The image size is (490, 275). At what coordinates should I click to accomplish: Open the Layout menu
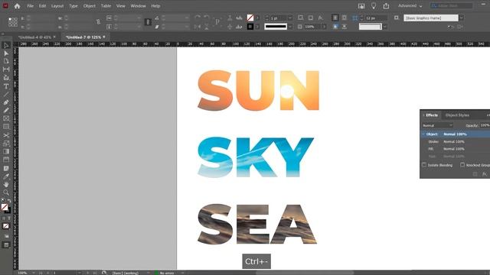57,6
